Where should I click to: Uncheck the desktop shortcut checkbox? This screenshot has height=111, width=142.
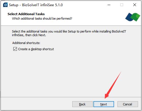pos(15,49)
